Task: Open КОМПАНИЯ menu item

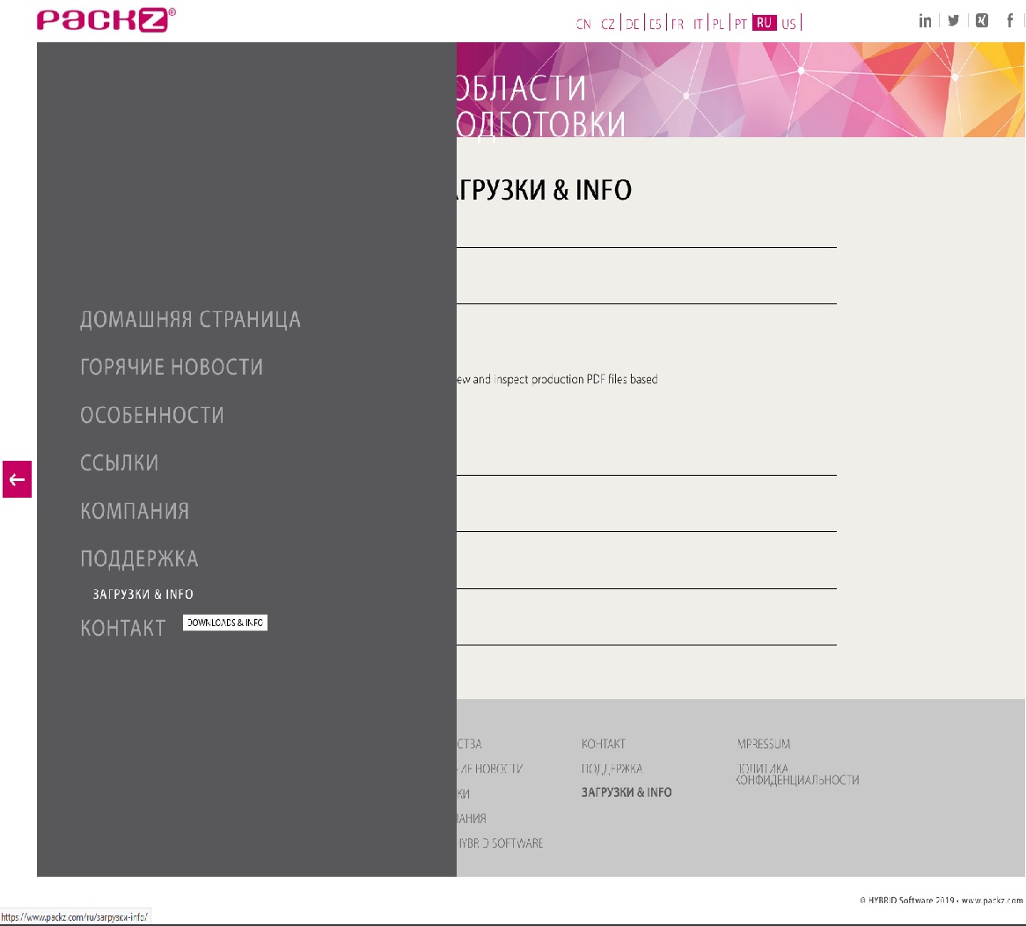Action: tap(135, 511)
